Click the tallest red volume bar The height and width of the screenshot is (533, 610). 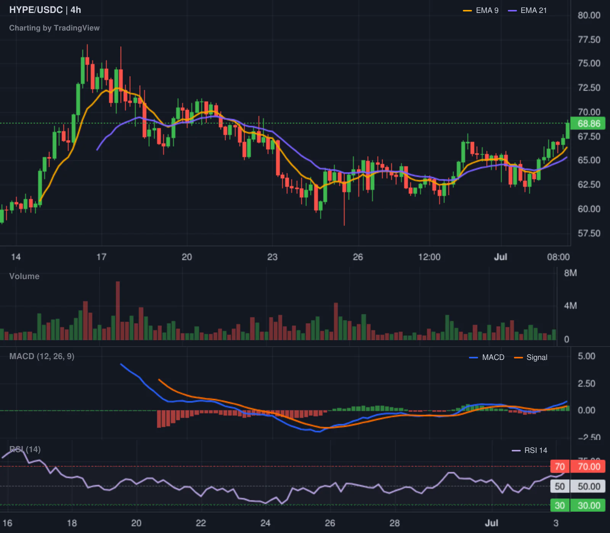(118, 311)
